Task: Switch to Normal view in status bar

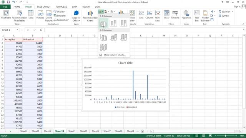Action: [196, 136]
